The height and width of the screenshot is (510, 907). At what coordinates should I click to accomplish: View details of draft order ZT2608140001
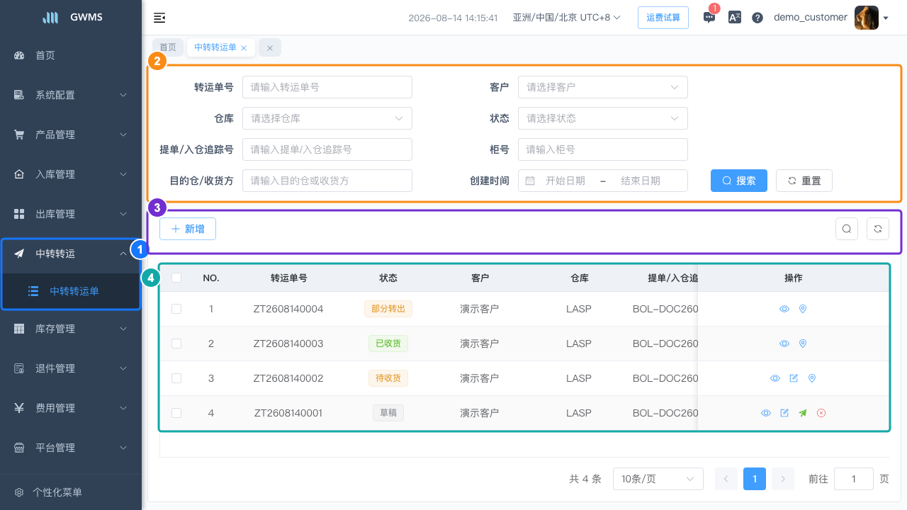(766, 413)
